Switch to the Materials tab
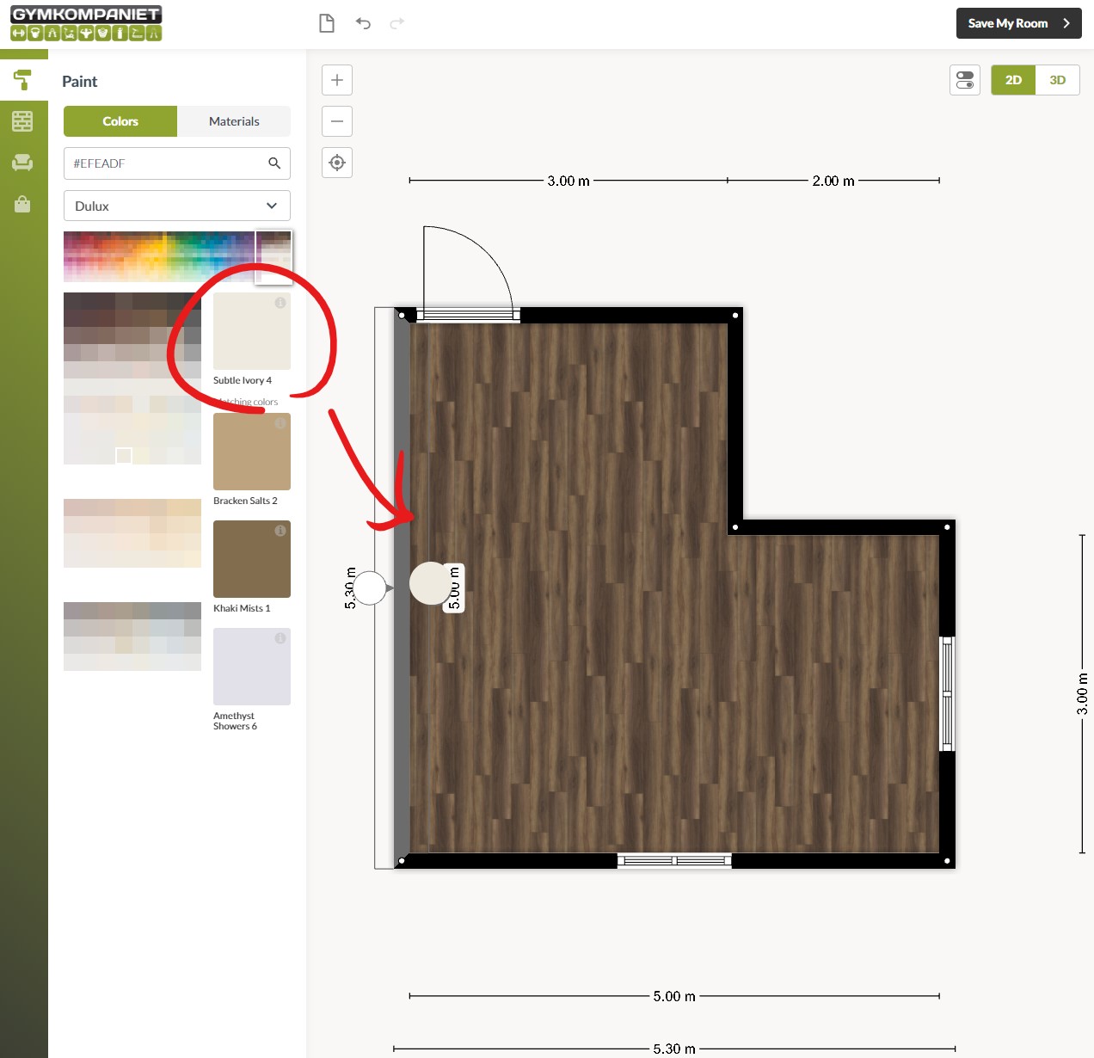Viewport: 1094px width, 1058px height. pyautogui.click(x=234, y=121)
